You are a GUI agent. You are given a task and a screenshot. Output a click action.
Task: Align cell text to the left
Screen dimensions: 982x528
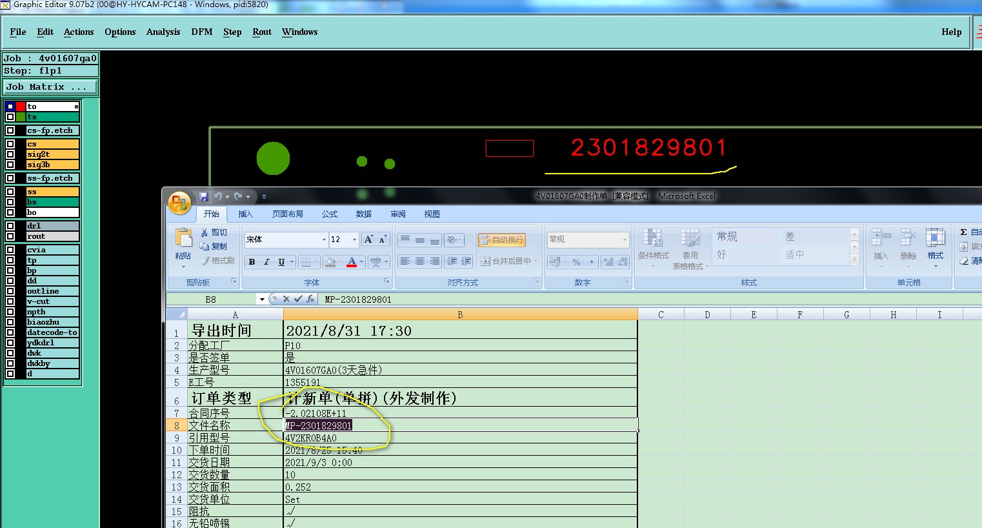coord(405,261)
